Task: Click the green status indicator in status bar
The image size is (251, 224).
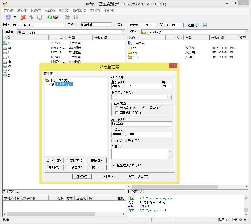Action: (240, 220)
